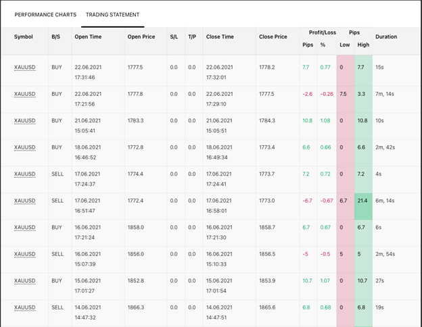The image size is (422, 327).
Task: Open XAUUSD link for 22.06.2021 17:31:46 trade
Action: 24,68
